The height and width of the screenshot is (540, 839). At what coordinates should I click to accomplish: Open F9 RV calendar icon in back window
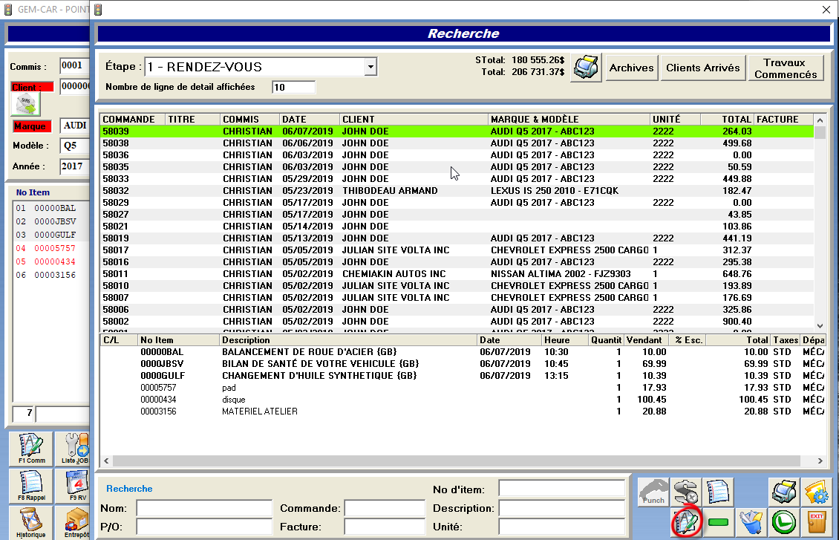[x=73, y=486]
